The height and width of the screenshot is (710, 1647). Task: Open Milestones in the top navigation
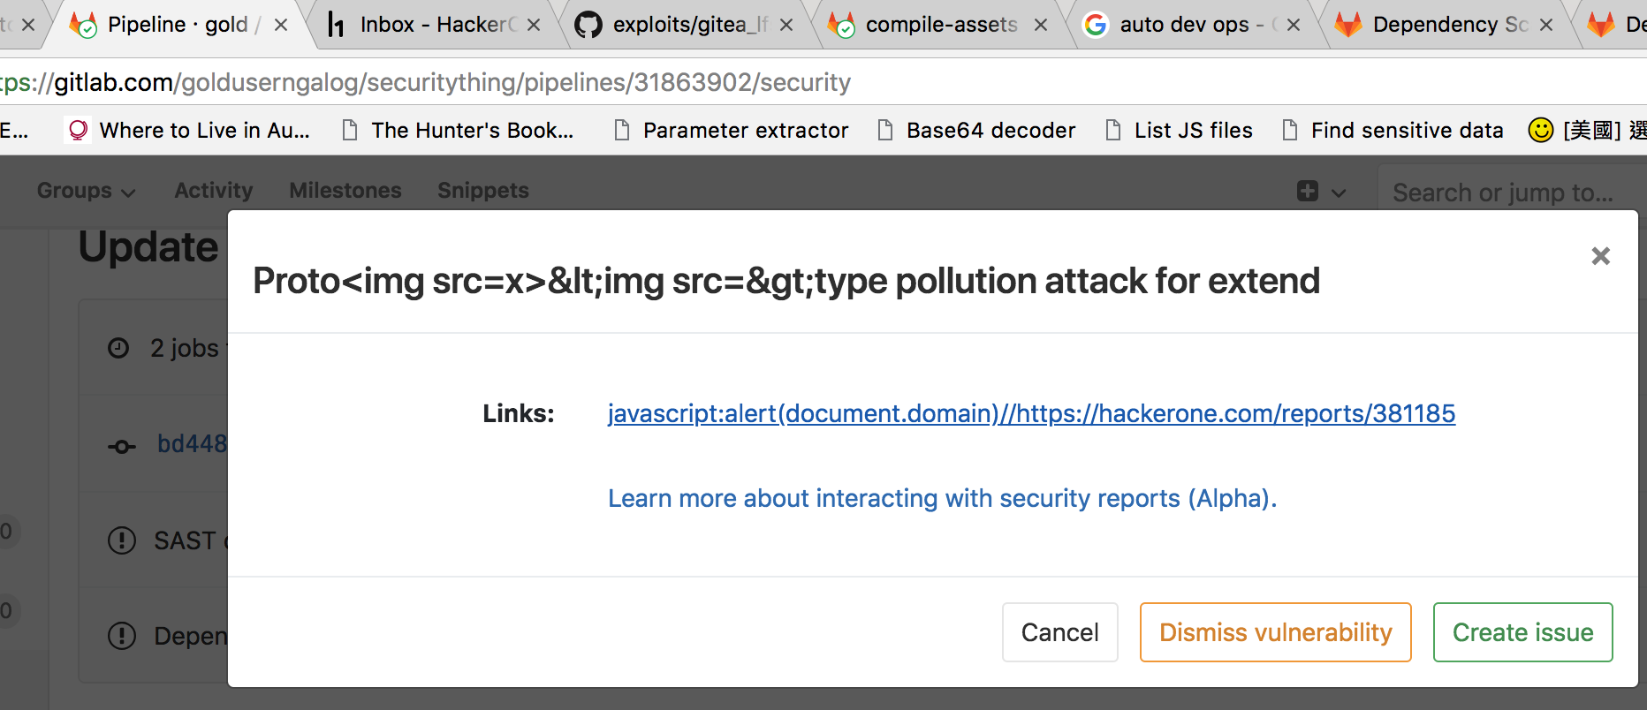[345, 191]
